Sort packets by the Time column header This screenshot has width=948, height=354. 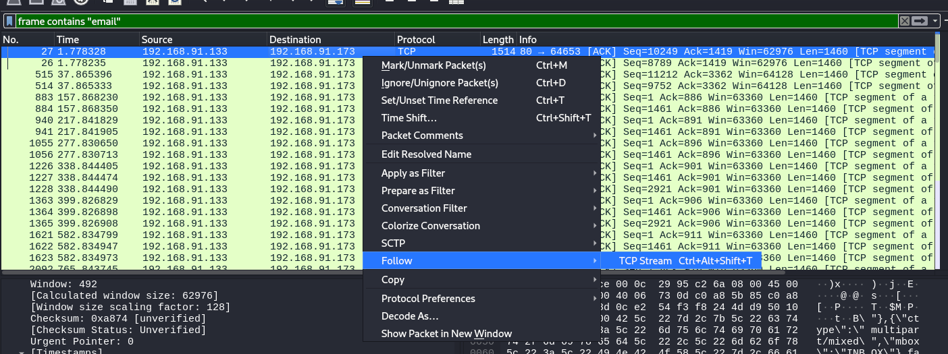click(x=68, y=40)
